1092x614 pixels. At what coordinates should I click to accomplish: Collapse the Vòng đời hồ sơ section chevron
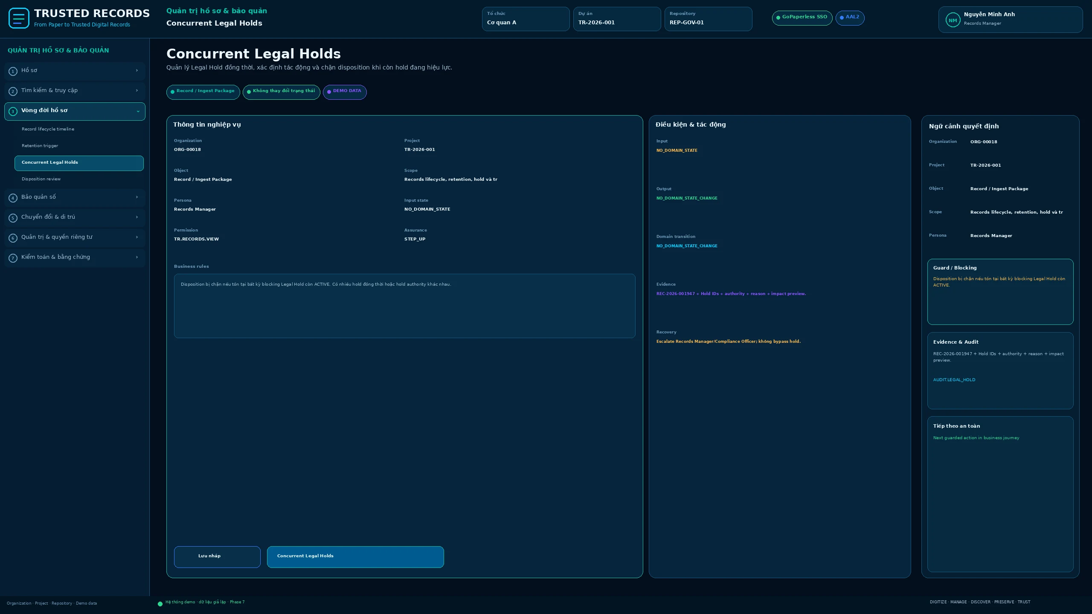138,111
